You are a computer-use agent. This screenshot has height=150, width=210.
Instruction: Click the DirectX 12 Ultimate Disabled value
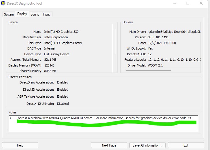coord(63,104)
